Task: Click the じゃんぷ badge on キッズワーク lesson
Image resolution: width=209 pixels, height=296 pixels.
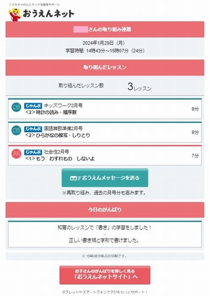Action: [x=33, y=106]
